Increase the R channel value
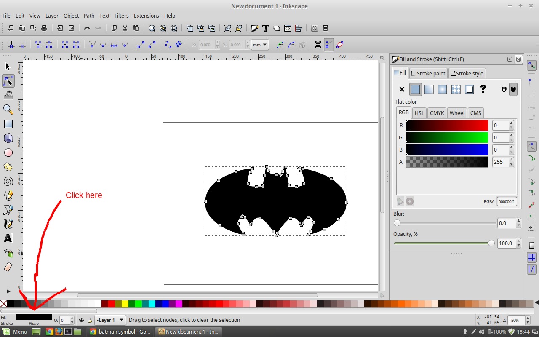Image resolution: width=539 pixels, height=337 pixels. click(x=511, y=123)
